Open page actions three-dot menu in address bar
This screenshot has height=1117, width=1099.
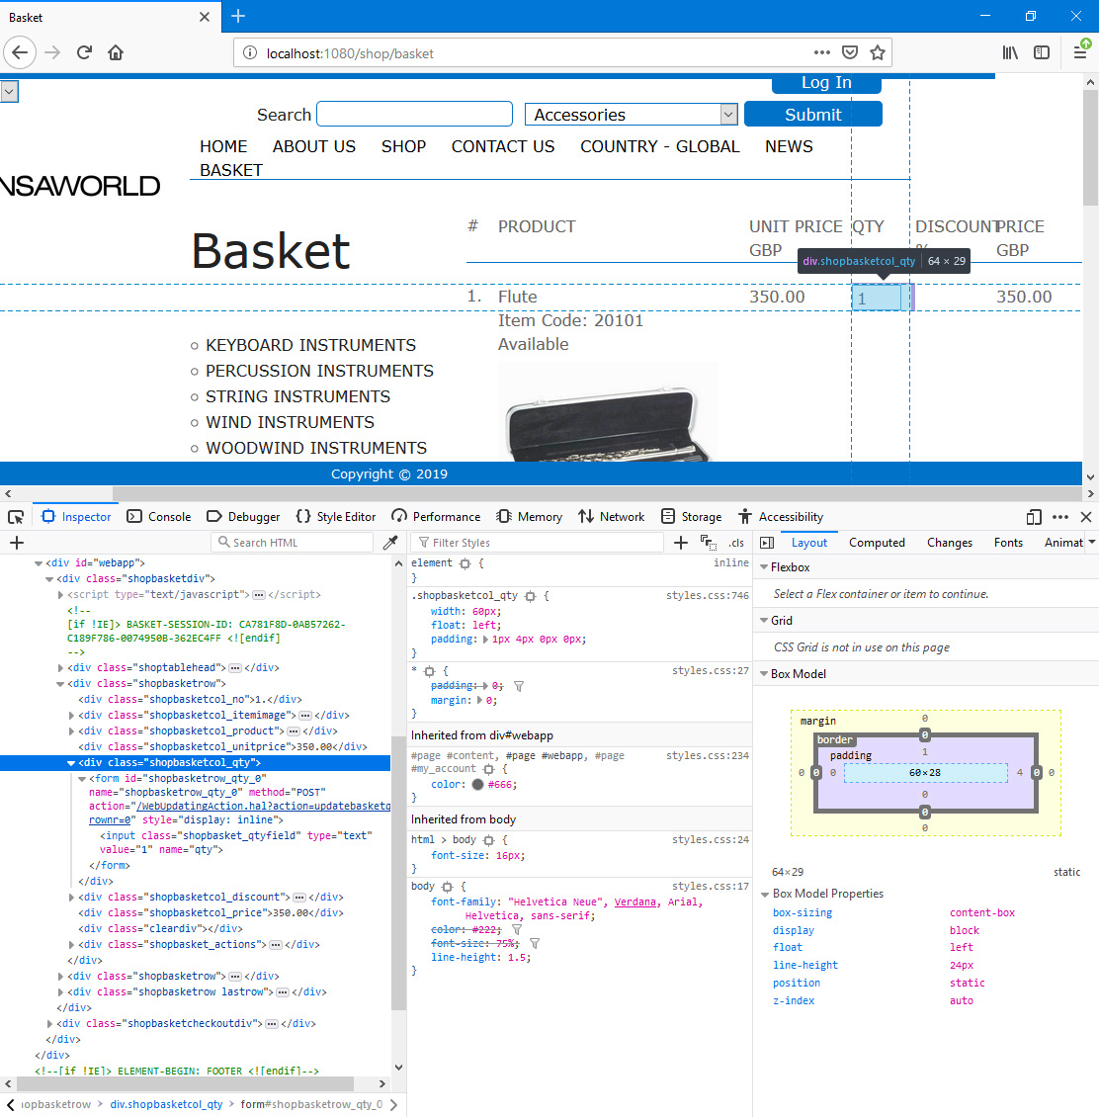click(822, 52)
